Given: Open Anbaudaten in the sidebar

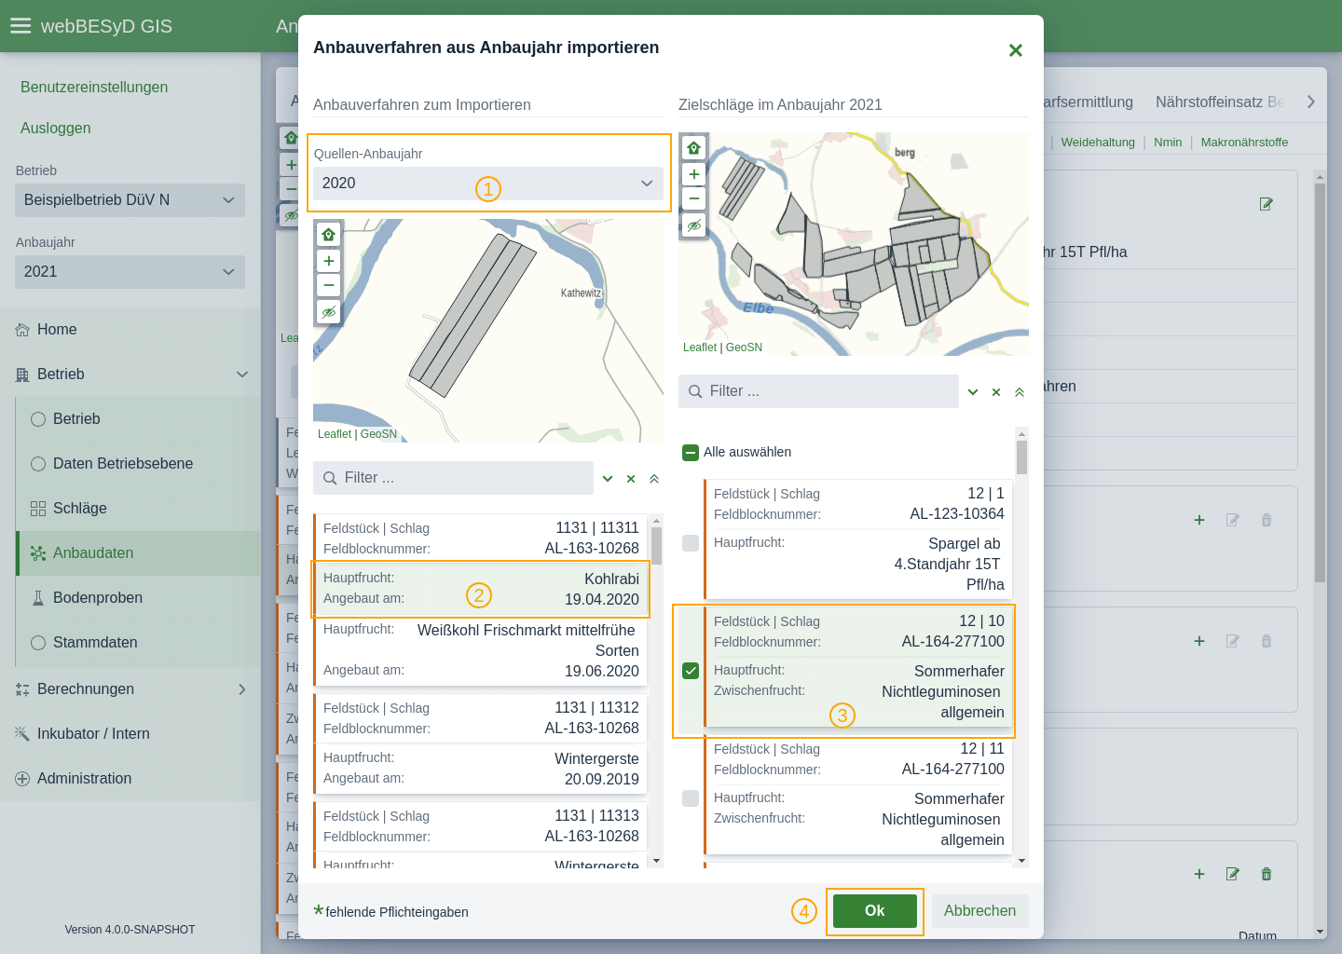Looking at the screenshot, I should [x=138, y=553].
